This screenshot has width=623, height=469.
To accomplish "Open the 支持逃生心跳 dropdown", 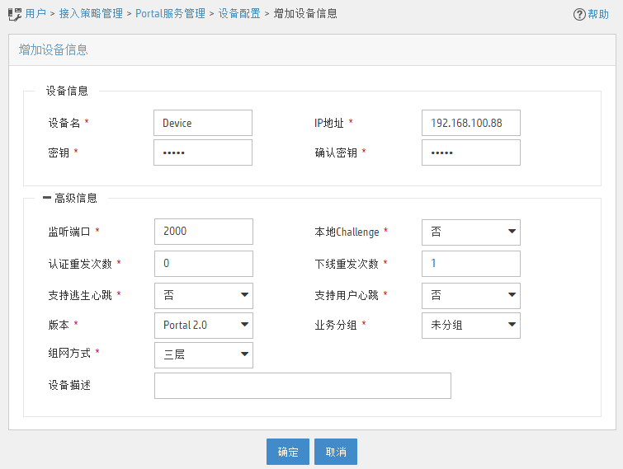I will (x=204, y=296).
